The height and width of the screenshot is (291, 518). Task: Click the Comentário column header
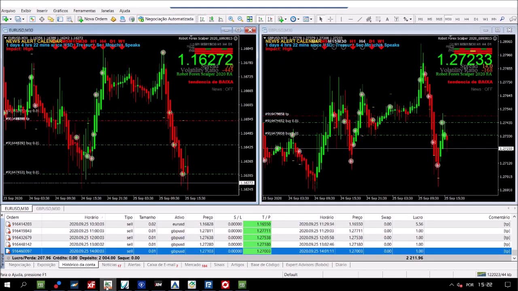coord(499,217)
